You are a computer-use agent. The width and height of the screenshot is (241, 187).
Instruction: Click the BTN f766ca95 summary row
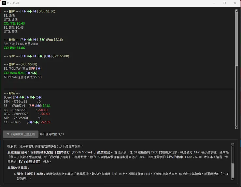(x=22, y=101)
